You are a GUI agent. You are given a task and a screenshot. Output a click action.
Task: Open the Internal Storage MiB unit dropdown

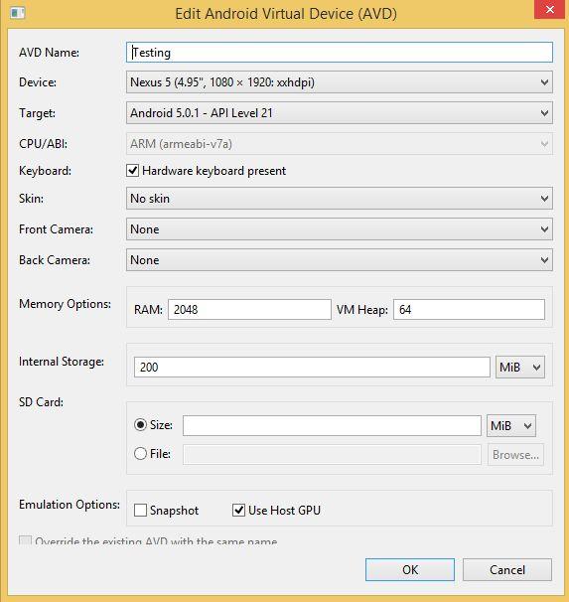tap(520, 368)
